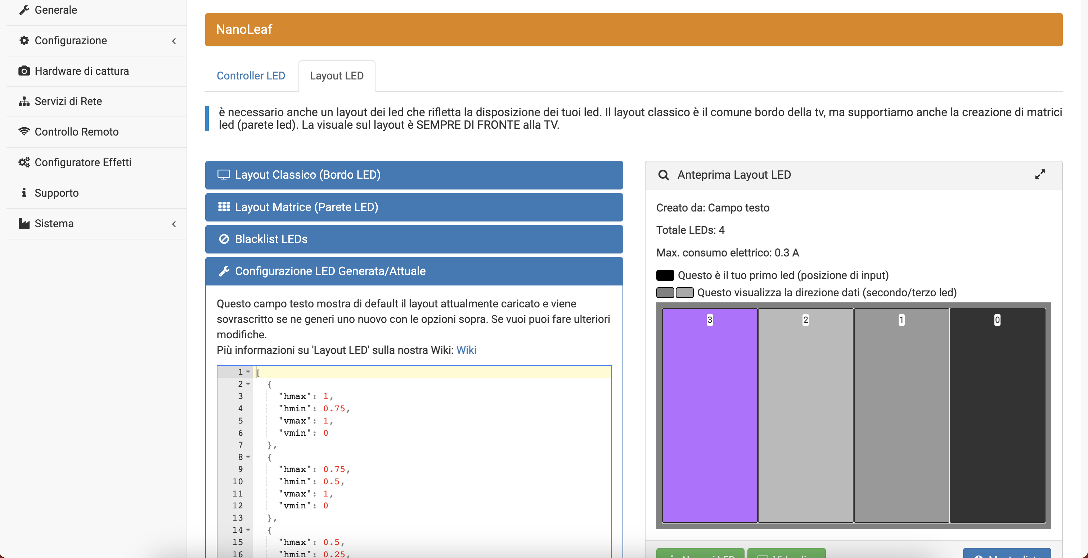Click the gray LED 1 segment
This screenshot has width=1088, height=558.
(901, 415)
